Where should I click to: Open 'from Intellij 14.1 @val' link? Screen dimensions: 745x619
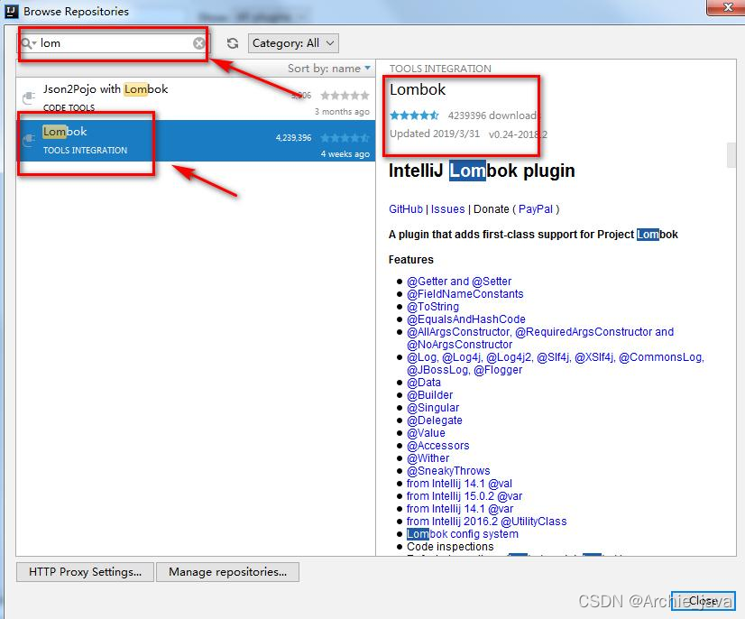click(x=459, y=484)
